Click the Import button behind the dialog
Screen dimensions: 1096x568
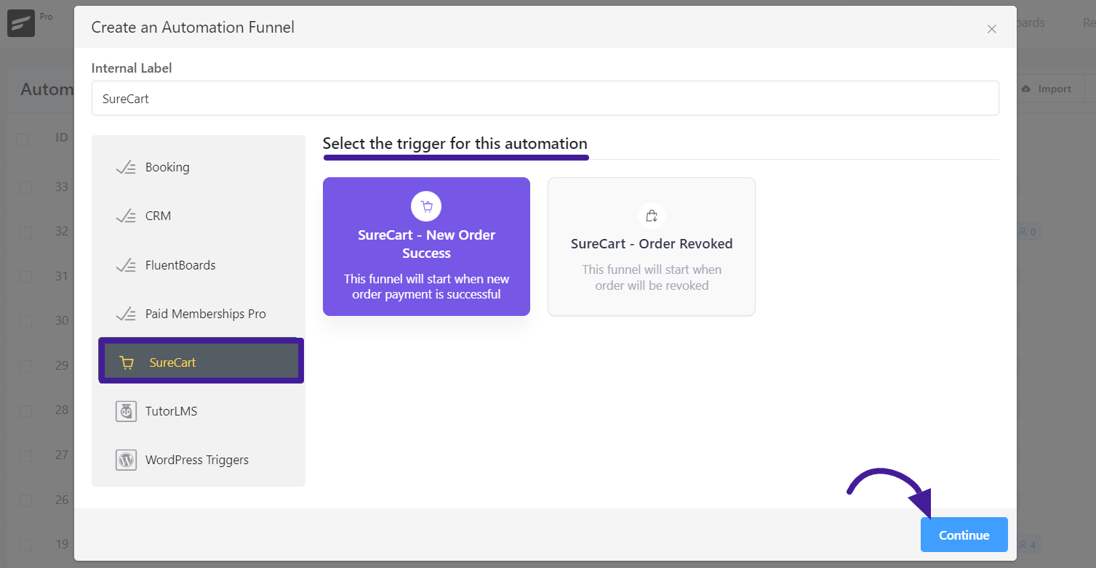click(x=1047, y=89)
